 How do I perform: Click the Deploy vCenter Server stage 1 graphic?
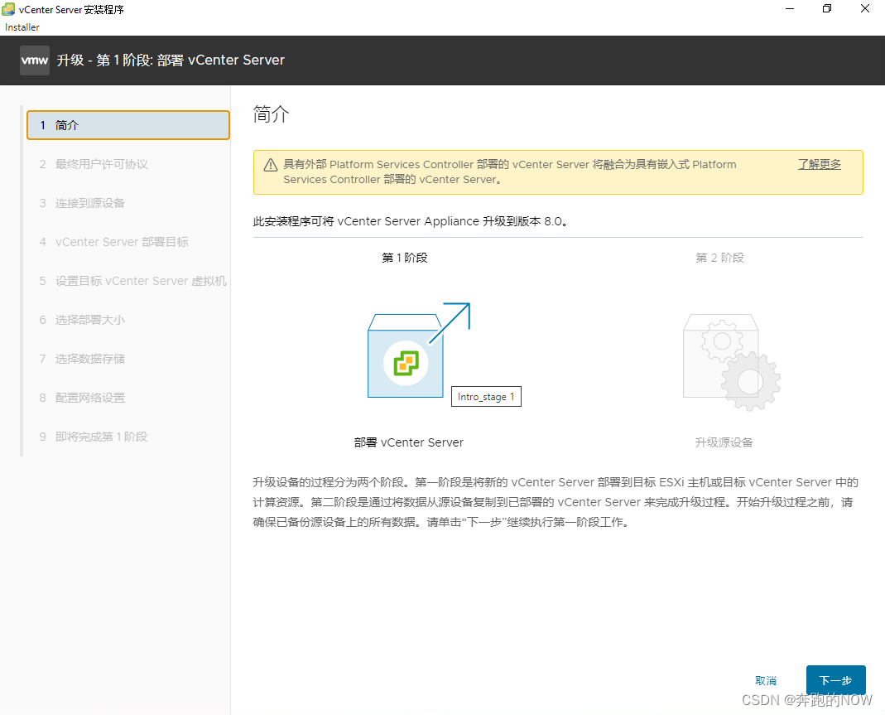(x=419, y=350)
